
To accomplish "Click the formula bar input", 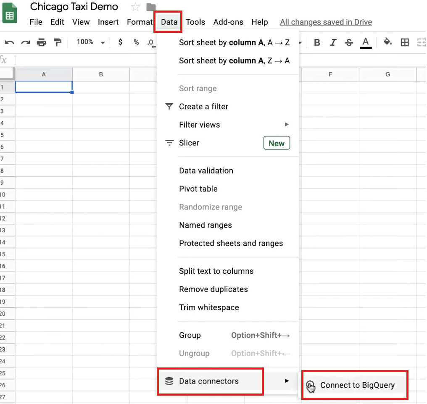I will point(221,60).
